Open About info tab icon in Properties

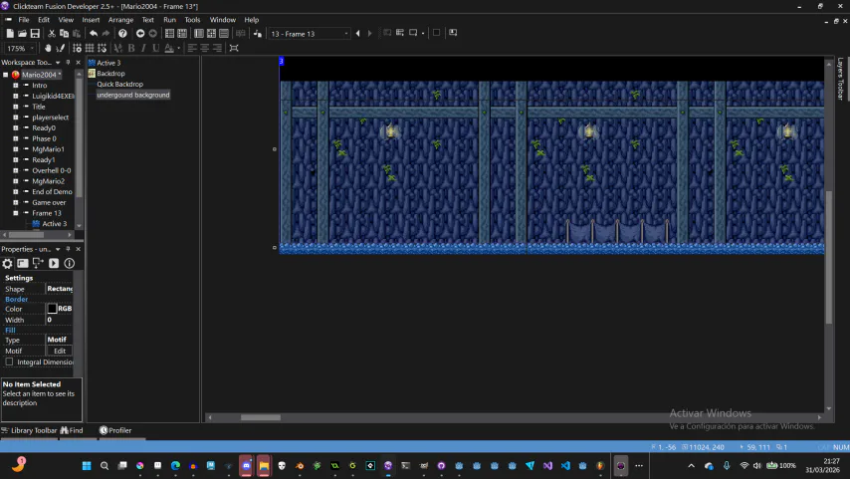(x=70, y=263)
